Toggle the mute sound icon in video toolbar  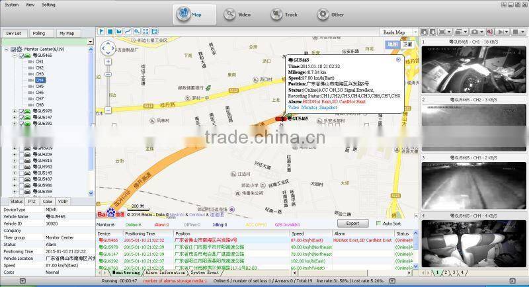pyautogui.click(x=490, y=32)
